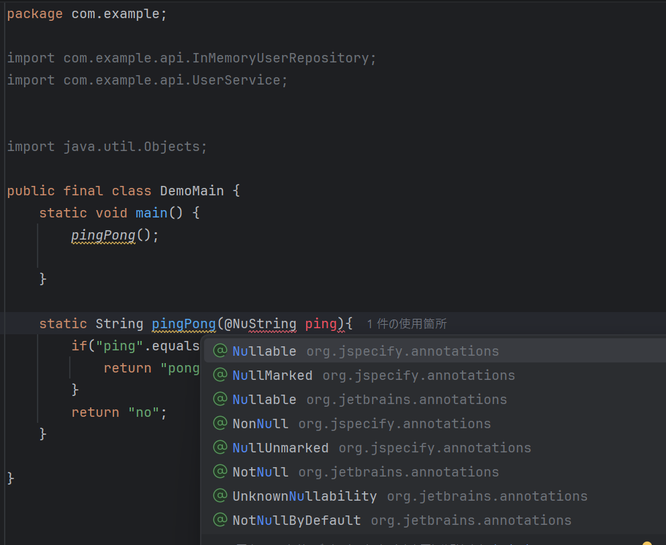The image size is (666, 545).
Task: Pick Nullable from org.jetbrains.annotations
Action: [x=435, y=399]
